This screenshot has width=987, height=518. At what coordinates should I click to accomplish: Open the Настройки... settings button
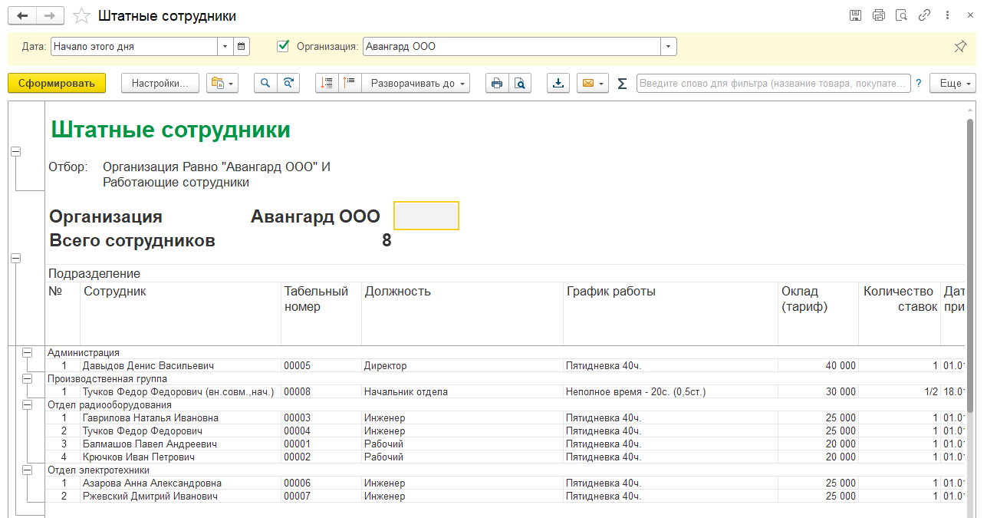tap(160, 83)
